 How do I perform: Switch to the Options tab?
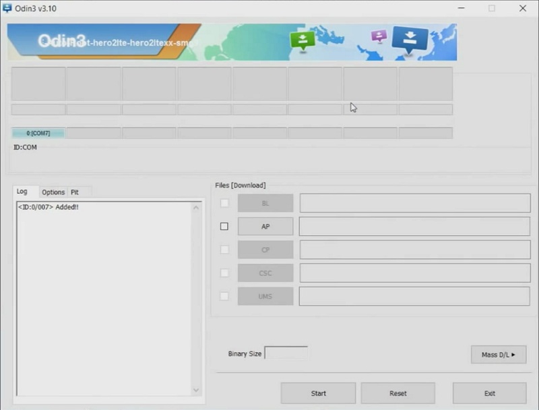click(53, 192)
